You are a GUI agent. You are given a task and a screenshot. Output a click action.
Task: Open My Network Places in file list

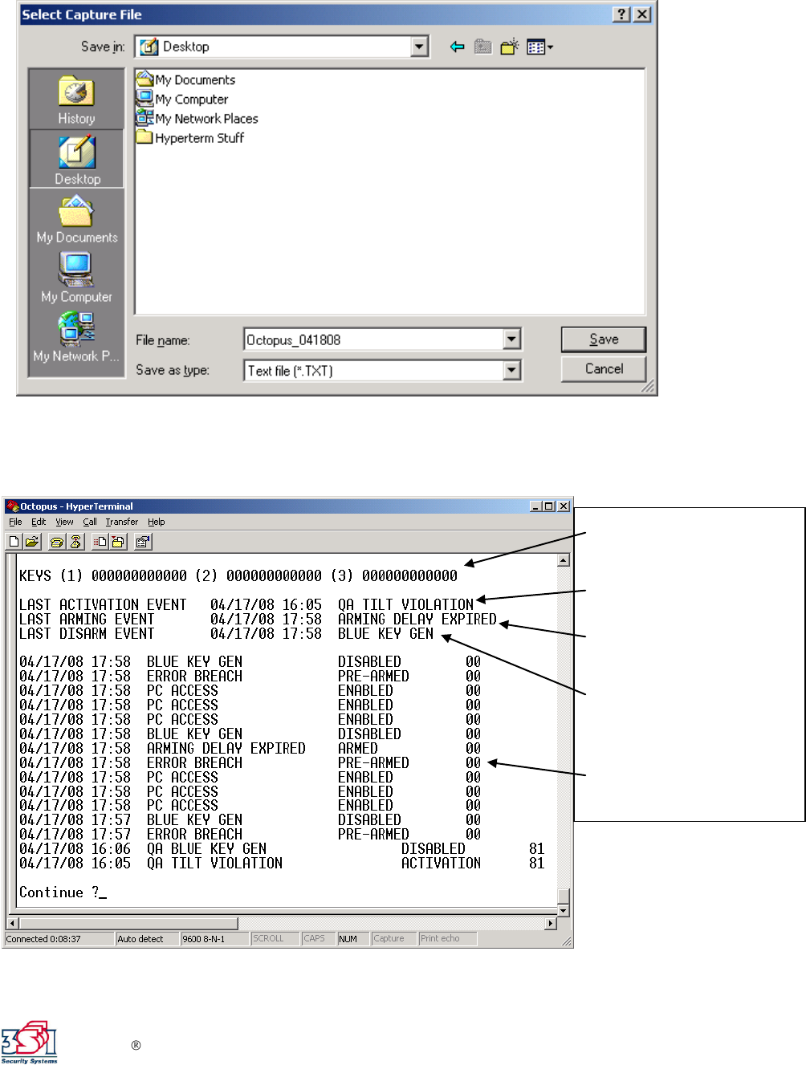pyautogui.click(x=197, y=118)
